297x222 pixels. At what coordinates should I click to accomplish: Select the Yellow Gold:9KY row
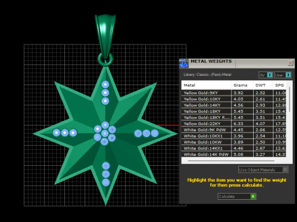pyautogui.click(x=234, y=93)
